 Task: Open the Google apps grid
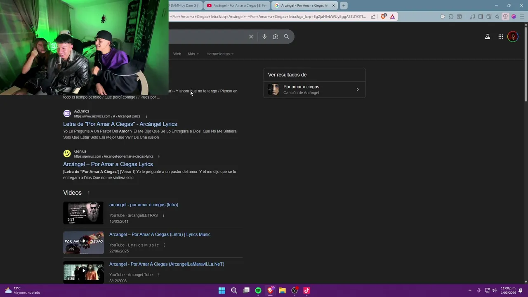pyautogui.click(x=500, y=37)
